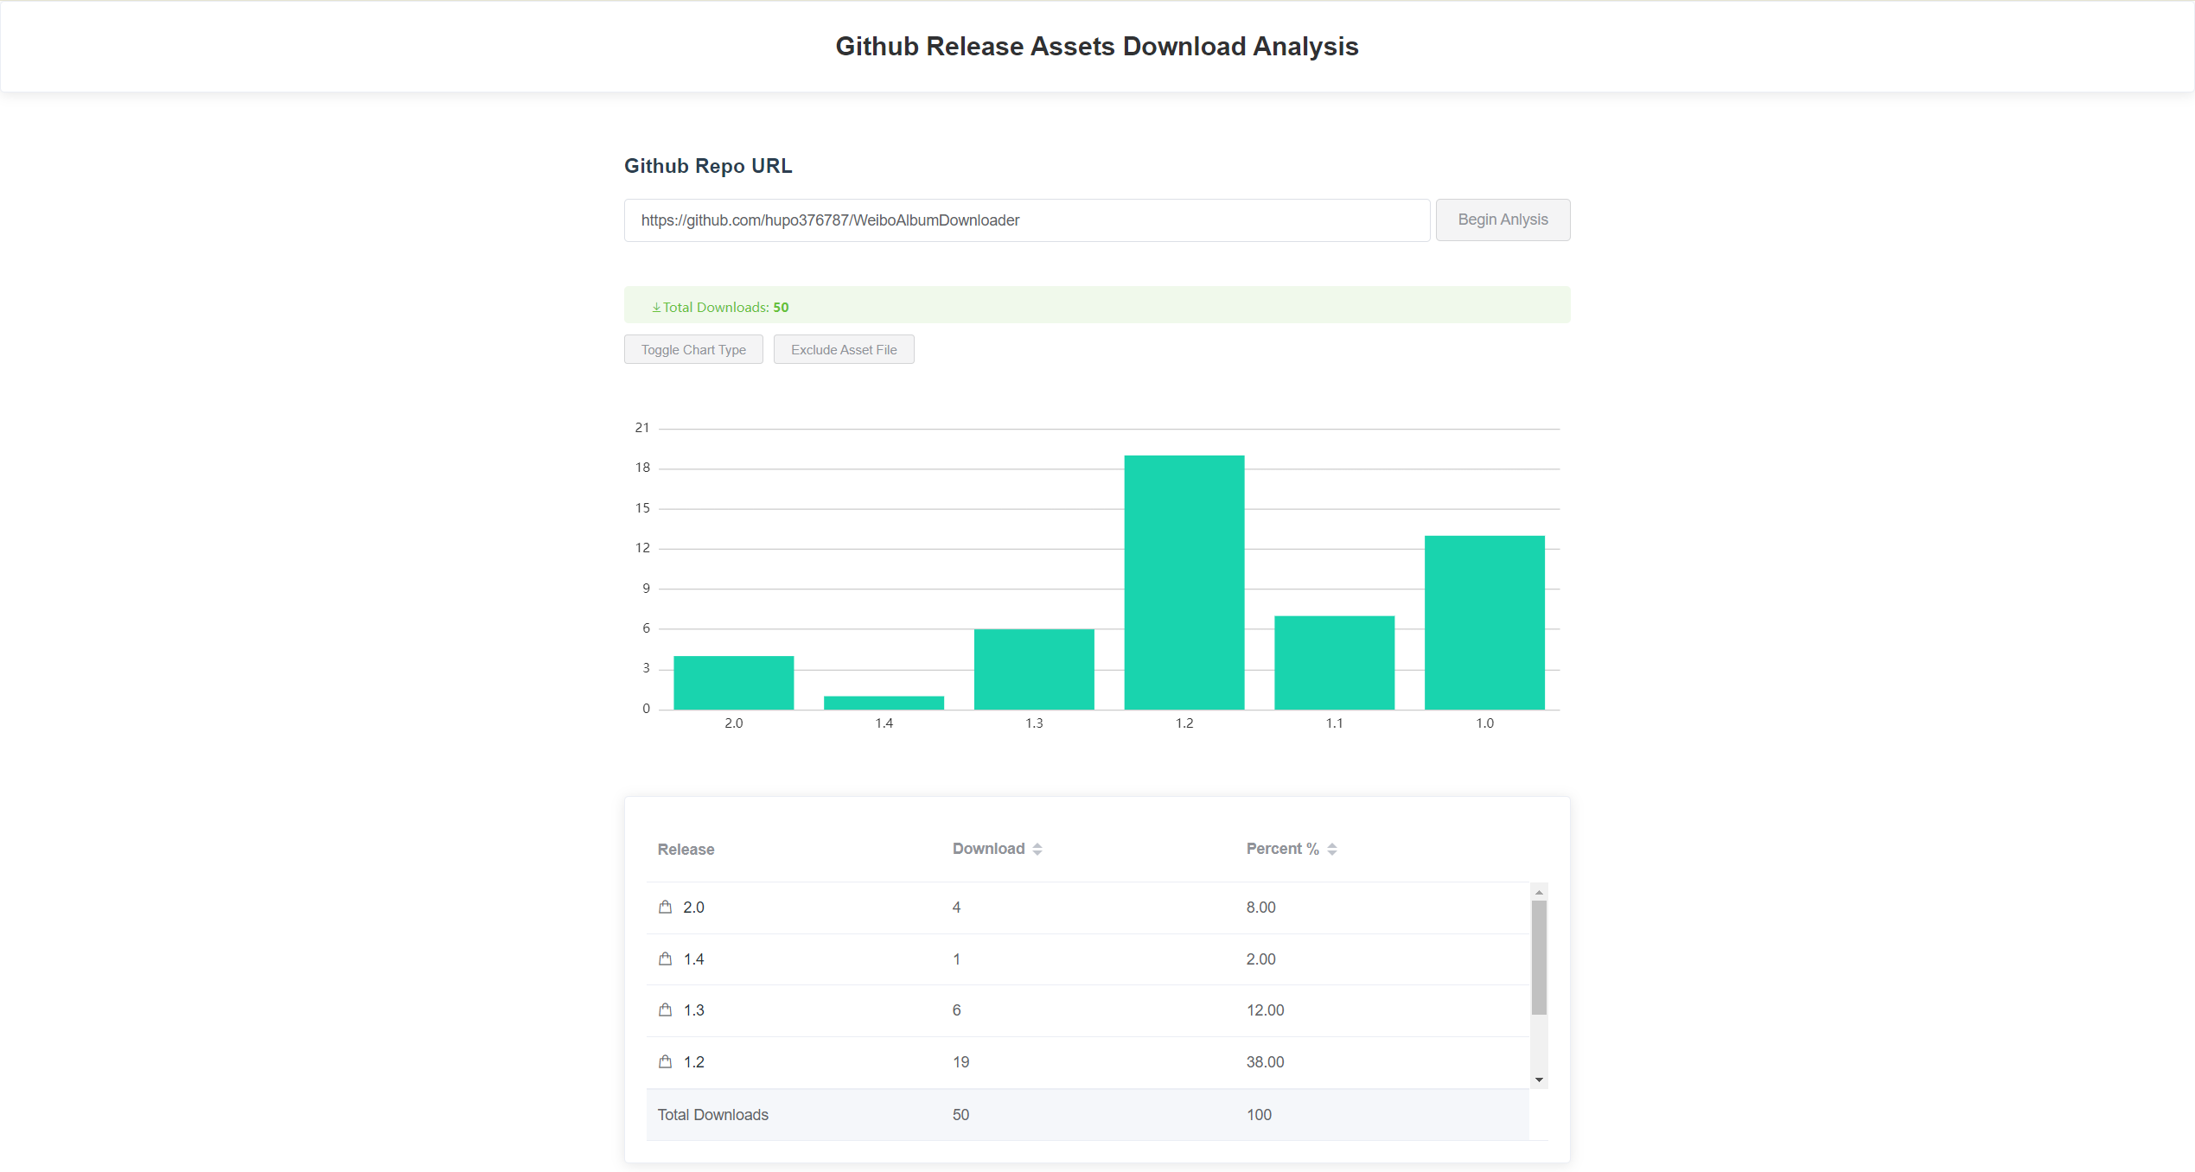Select the tallest chart bar for release 1.2
Image resolution: width=2195 pixels, height=1172 pixels.
point(1184,583)
